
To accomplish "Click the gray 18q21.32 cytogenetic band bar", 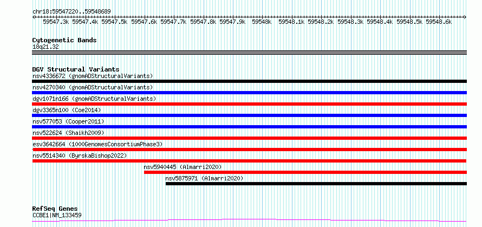I will tap(250, 53).
